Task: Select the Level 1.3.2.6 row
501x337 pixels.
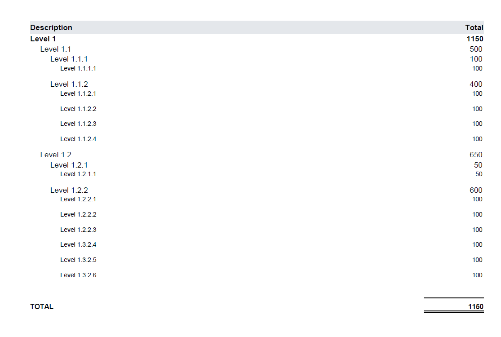Action: pos(257,275)
